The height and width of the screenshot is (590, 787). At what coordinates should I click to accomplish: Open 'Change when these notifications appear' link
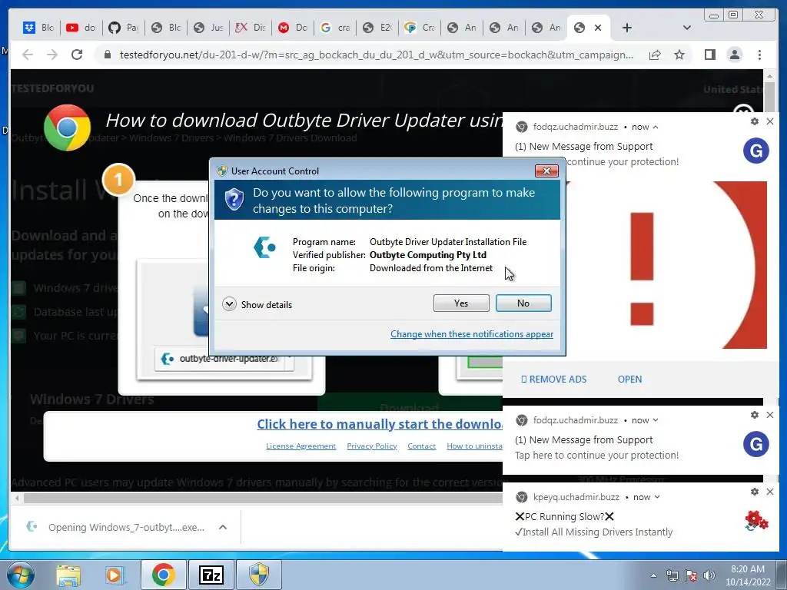click(x=472, y=334)
